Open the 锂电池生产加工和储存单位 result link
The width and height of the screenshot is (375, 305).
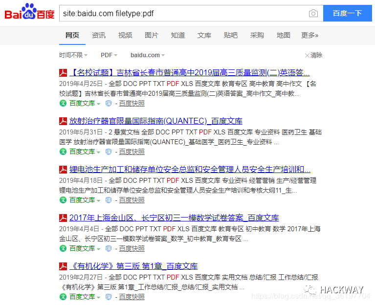[x=190, y=169]
